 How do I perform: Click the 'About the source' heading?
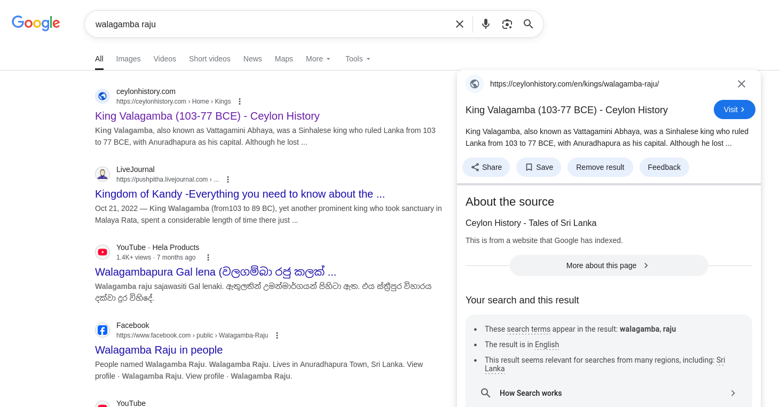pyautogui.click(x=510, y=202)
